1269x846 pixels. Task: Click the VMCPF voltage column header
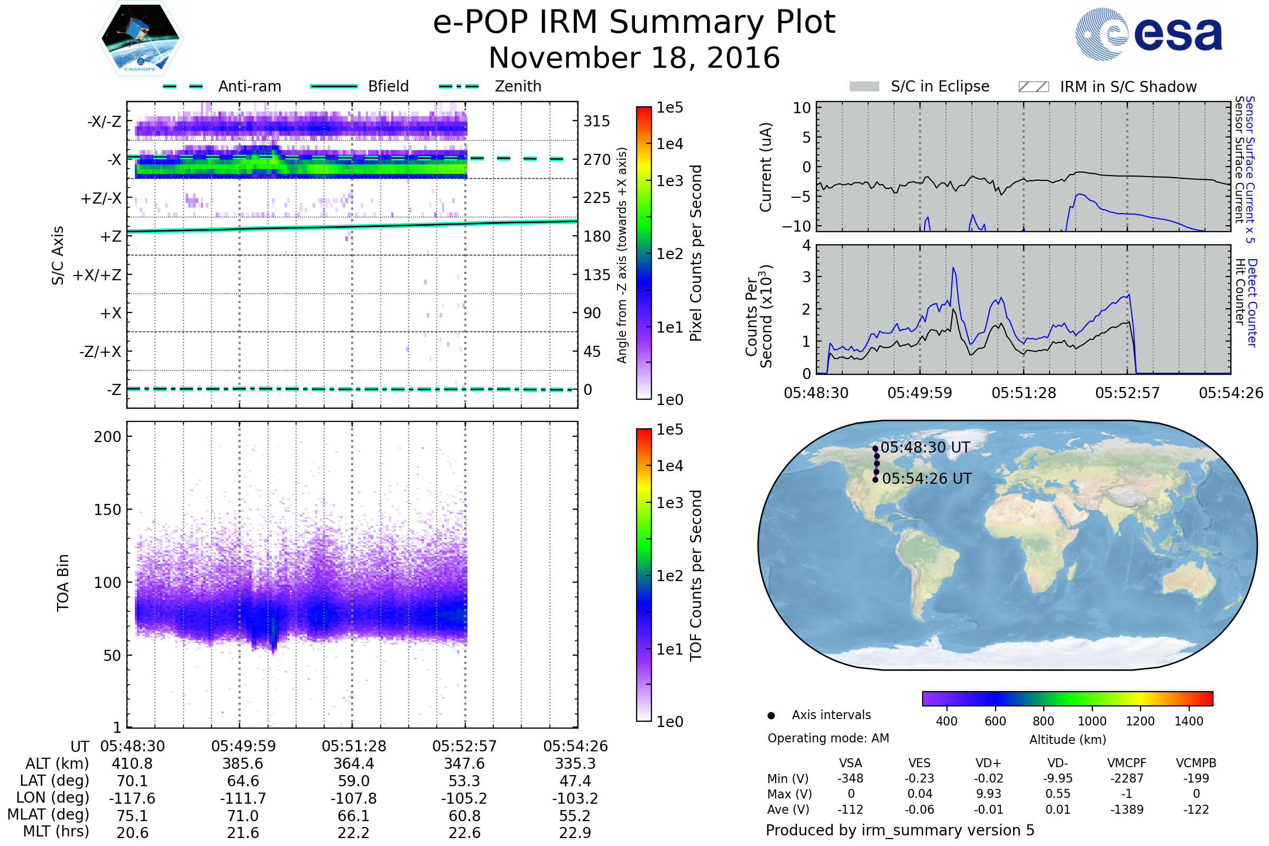pos(1127,763)
